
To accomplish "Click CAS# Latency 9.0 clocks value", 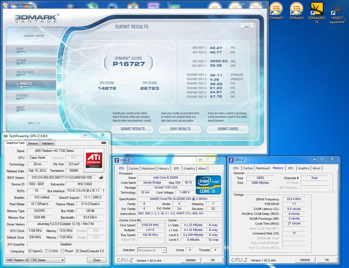I will (x=294, y=209).
